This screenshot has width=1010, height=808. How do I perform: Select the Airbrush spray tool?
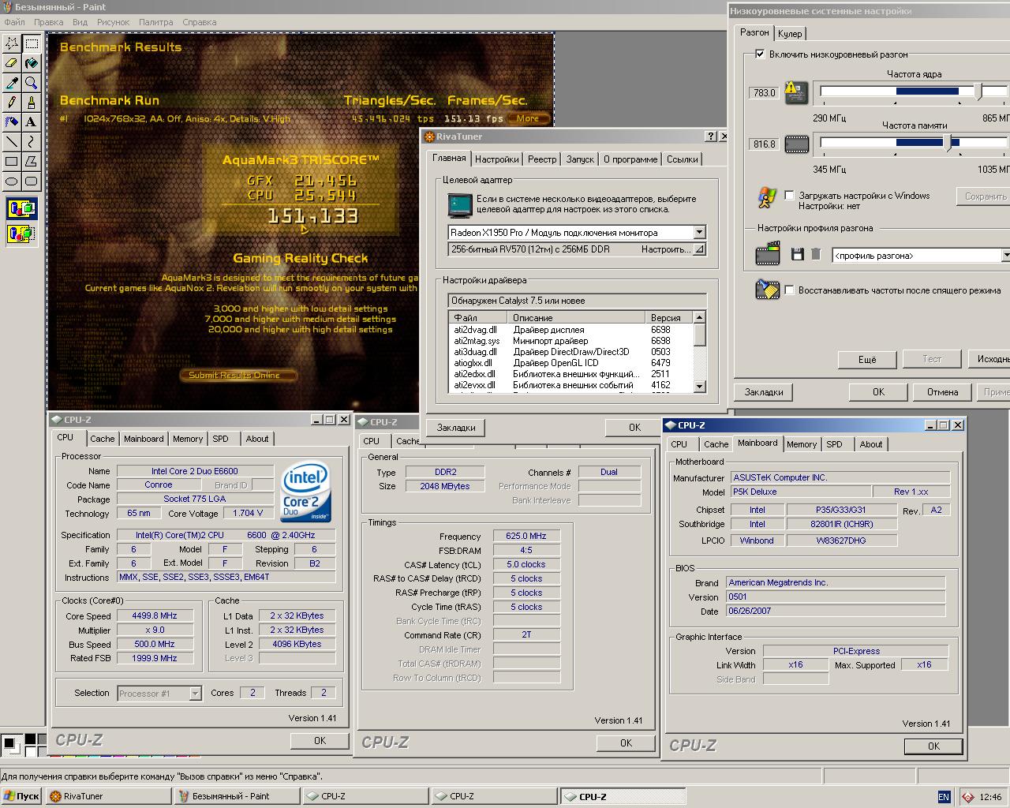(x=12, y=122)
